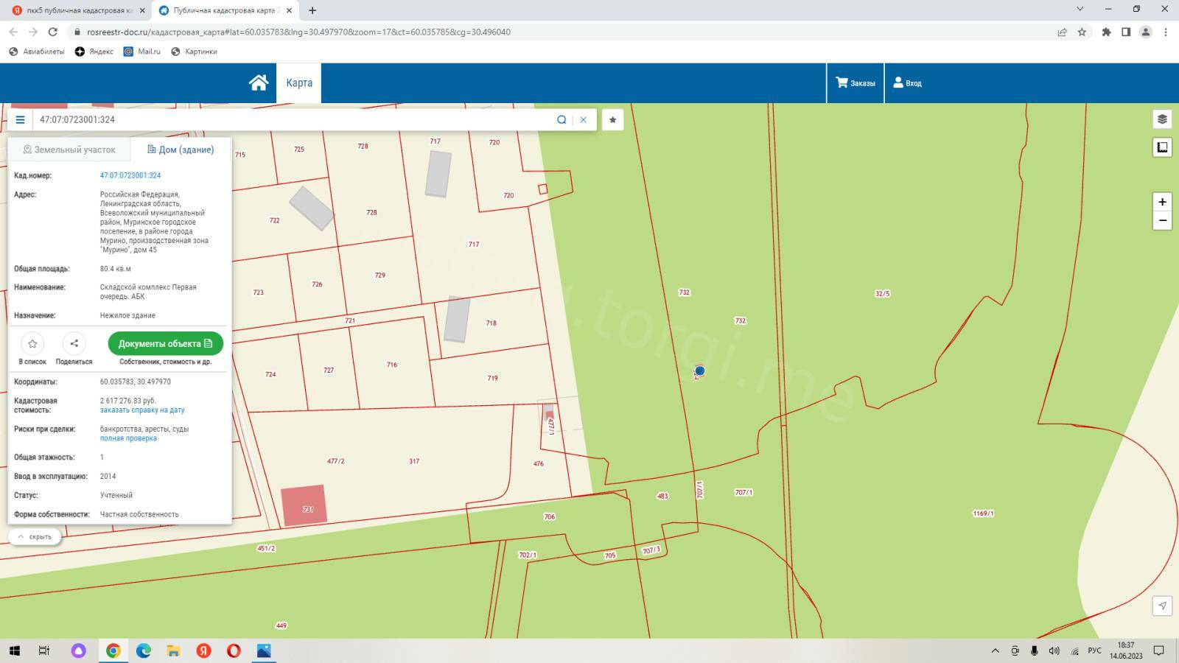Zoom in the map with the plus button
The height and width of the screenshot is (663, 1179).
tap(1162, 202)
